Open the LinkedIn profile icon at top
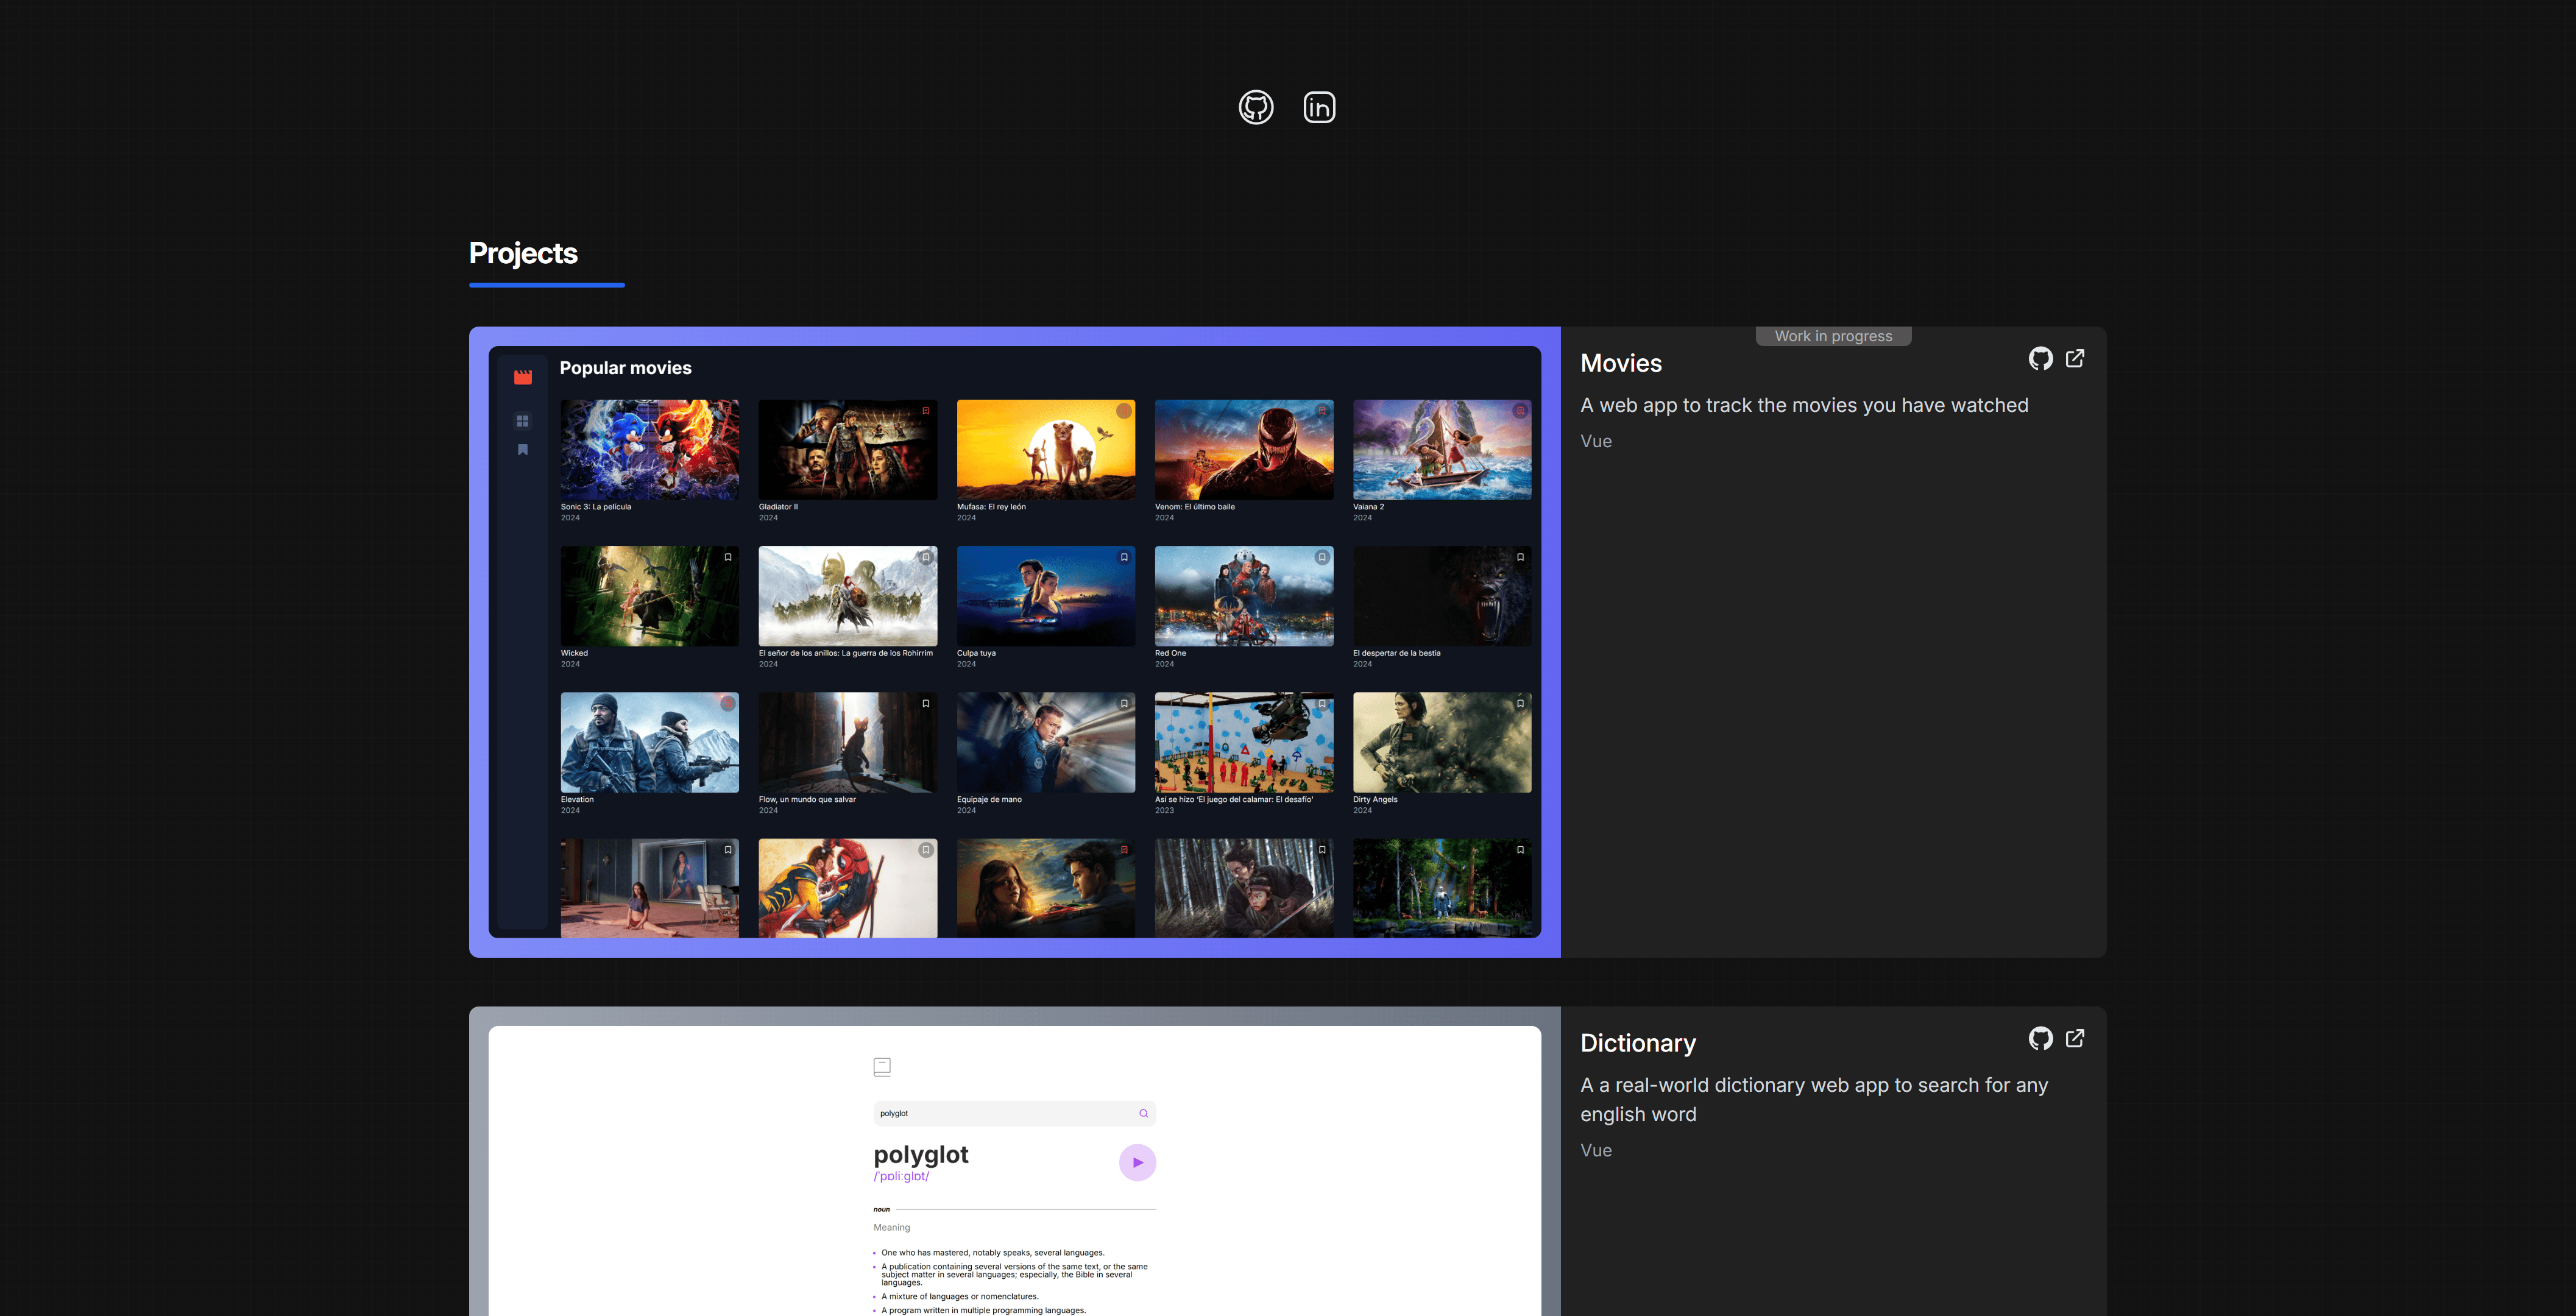The height and width of the screenshot is (1316, 2576). [1319, 107]
